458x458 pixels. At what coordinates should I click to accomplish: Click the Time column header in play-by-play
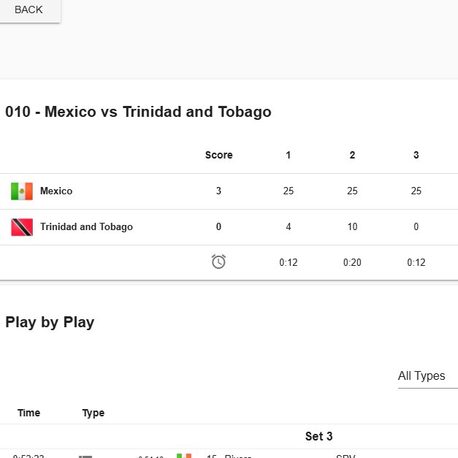[x=29, y=413]
